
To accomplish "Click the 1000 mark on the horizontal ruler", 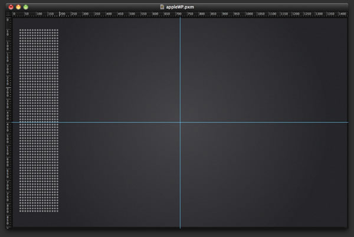I will pyautogui.click(x=250, y=14).
